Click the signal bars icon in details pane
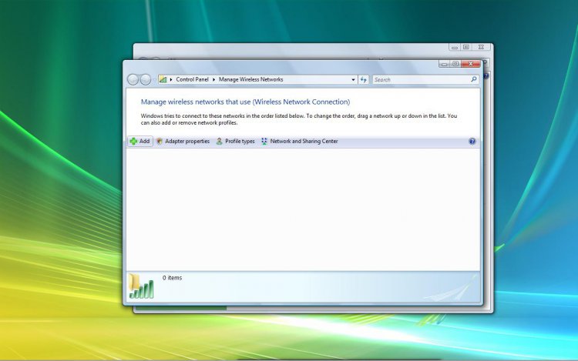The image size is (578, 361). [141, 286]
